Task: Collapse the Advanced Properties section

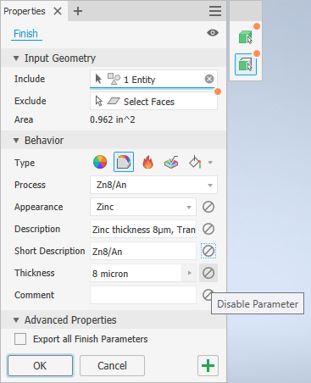Action: tap(16, 320)
